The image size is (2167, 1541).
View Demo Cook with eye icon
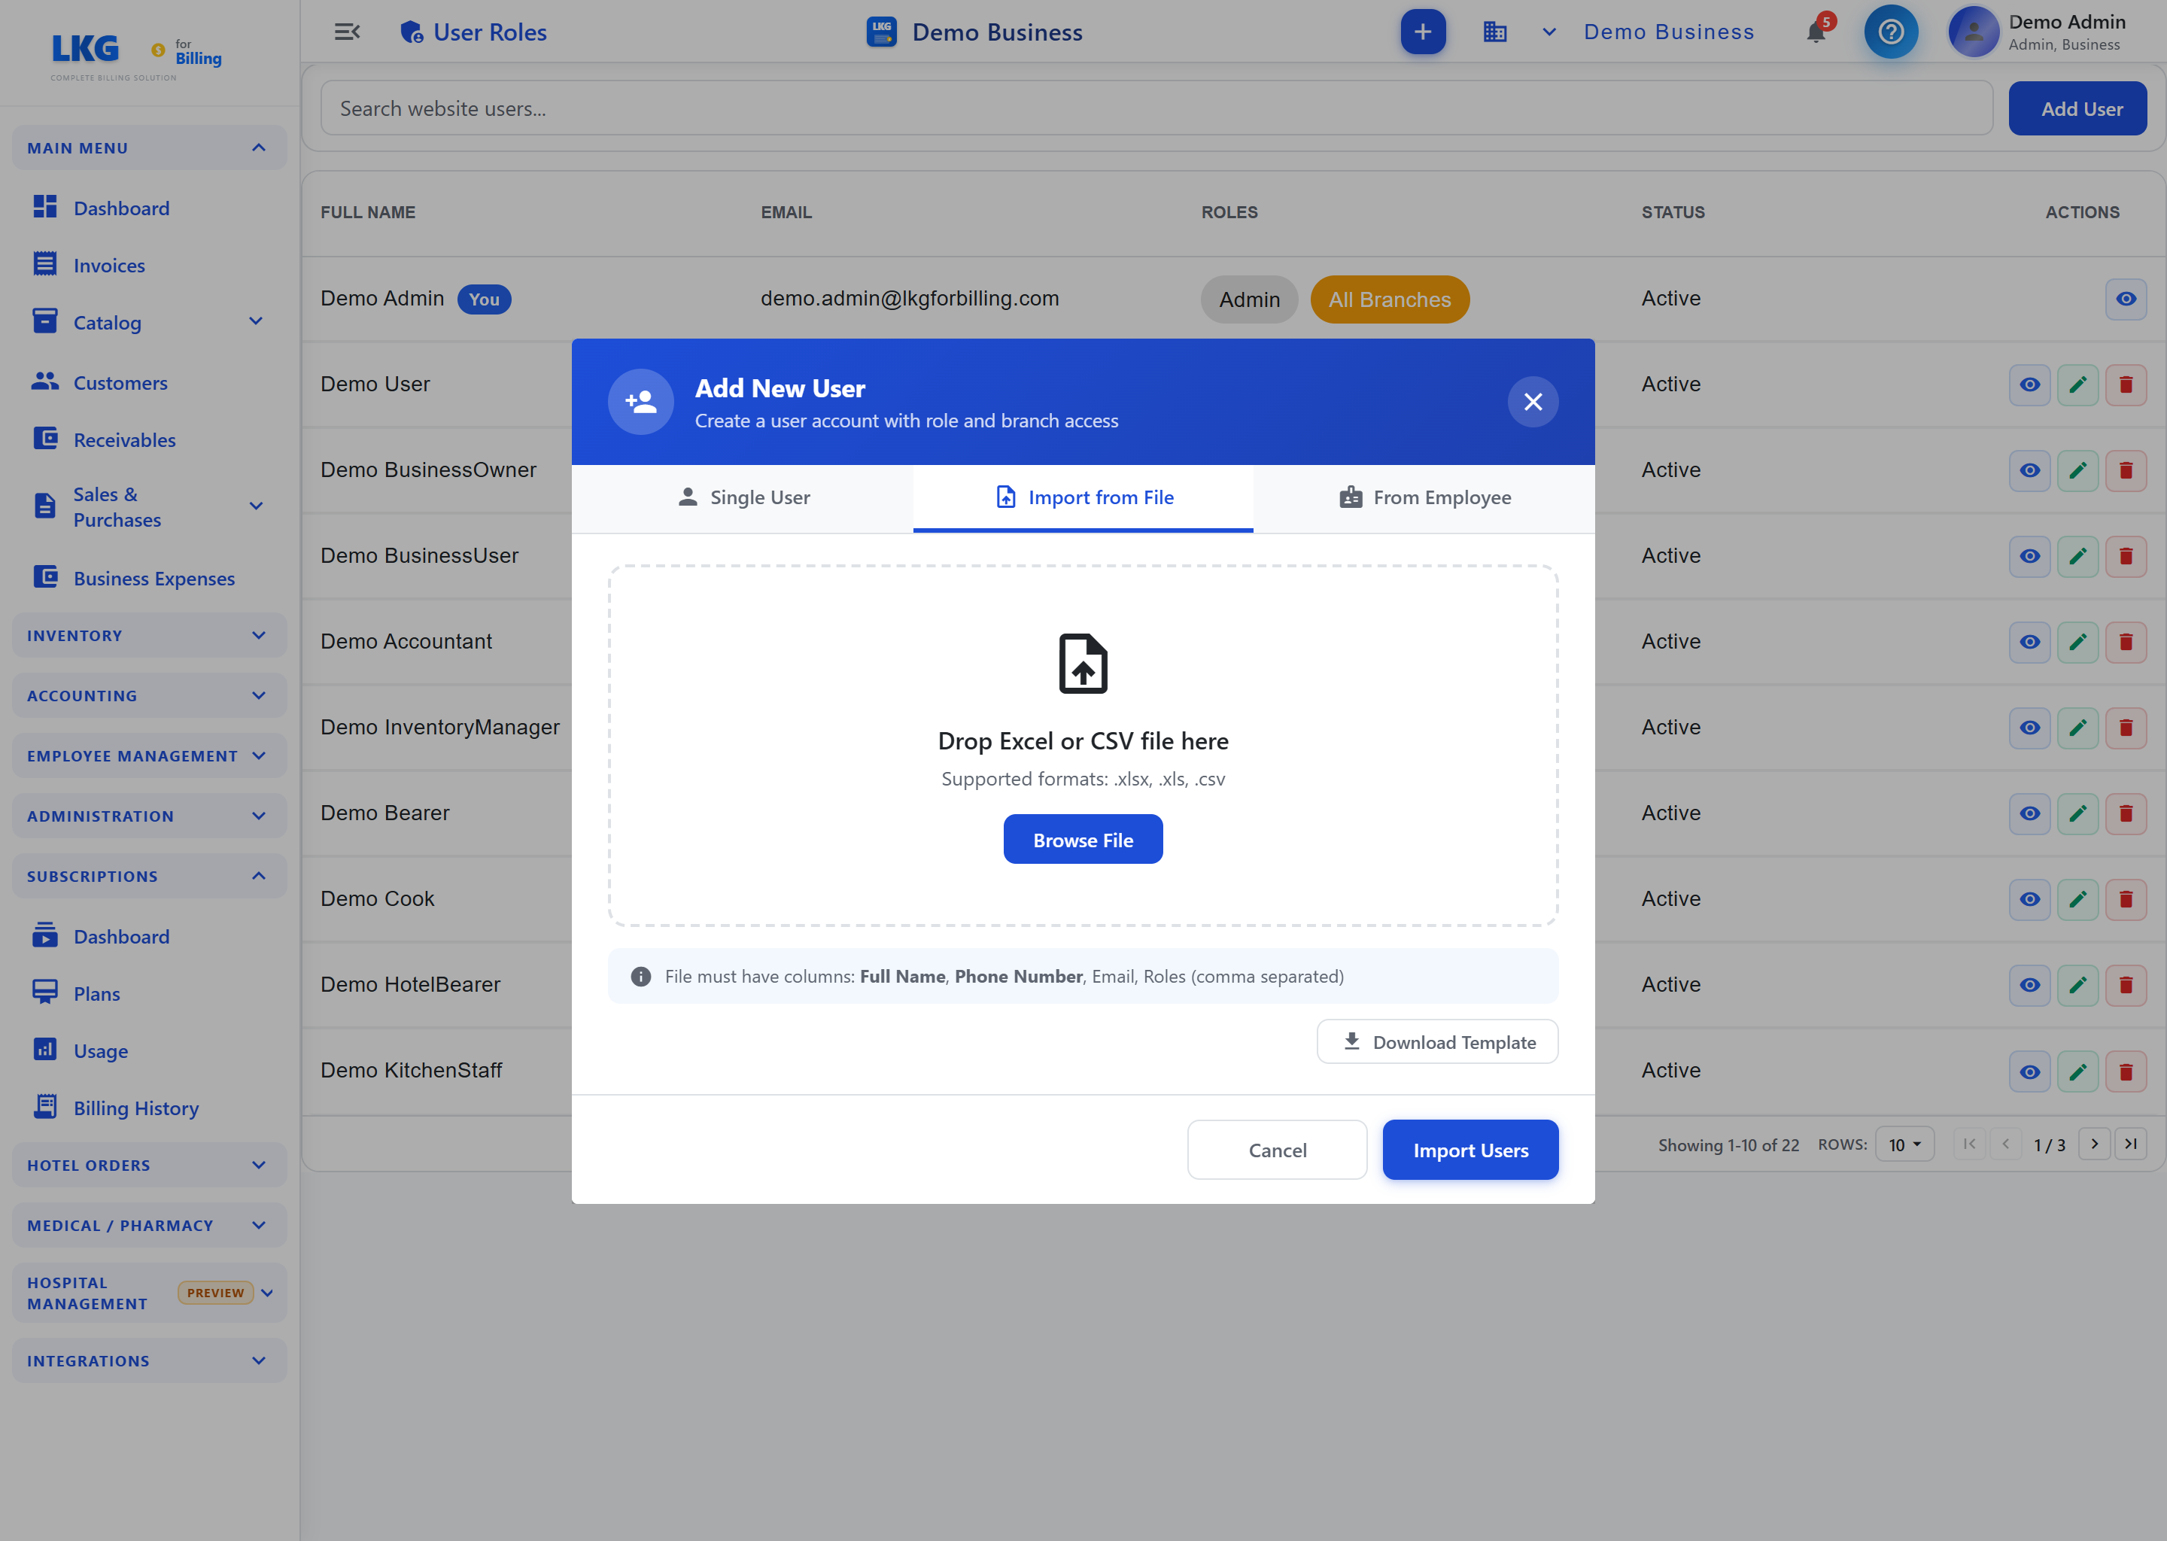[2029, 900]
